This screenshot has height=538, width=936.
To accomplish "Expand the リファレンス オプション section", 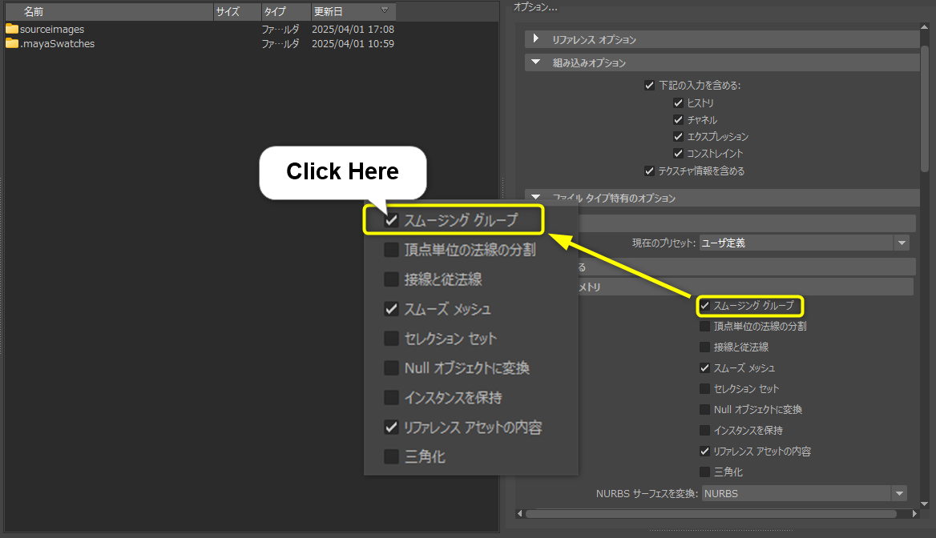I will [x=535, y=38].
